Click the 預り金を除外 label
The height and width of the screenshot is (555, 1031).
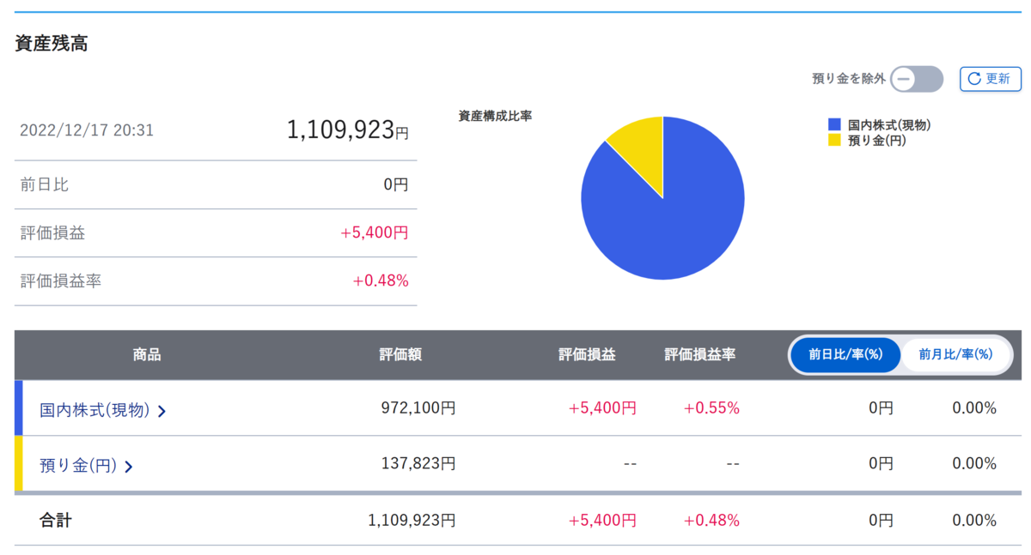[x=849, y=79]
